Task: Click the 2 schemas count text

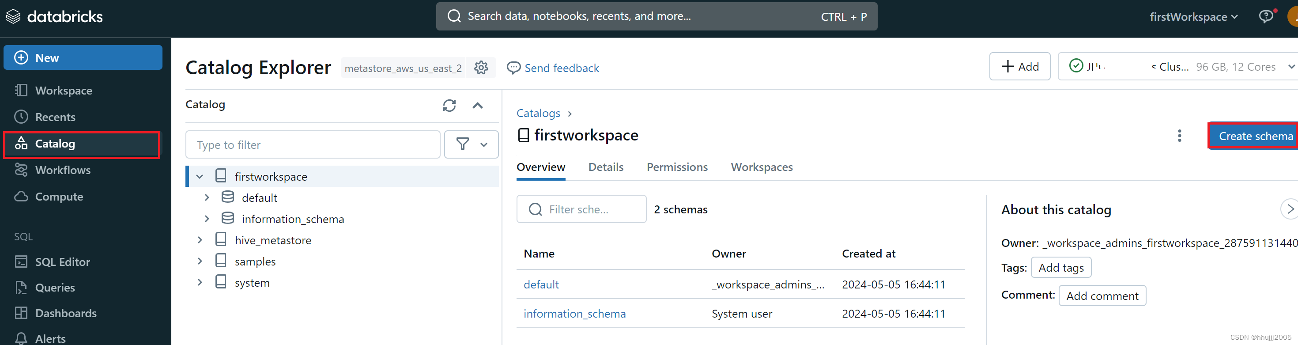Action: pos(681,209)
